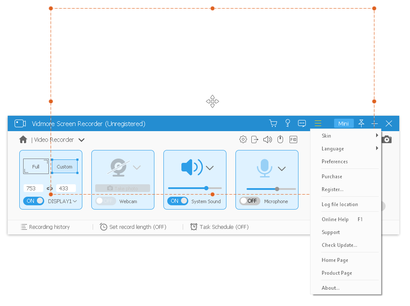Image resolution: width=410 pixels, height=306 pixels.
Task: Expand the Video Recorder mode dropdown
Action: 81,140
